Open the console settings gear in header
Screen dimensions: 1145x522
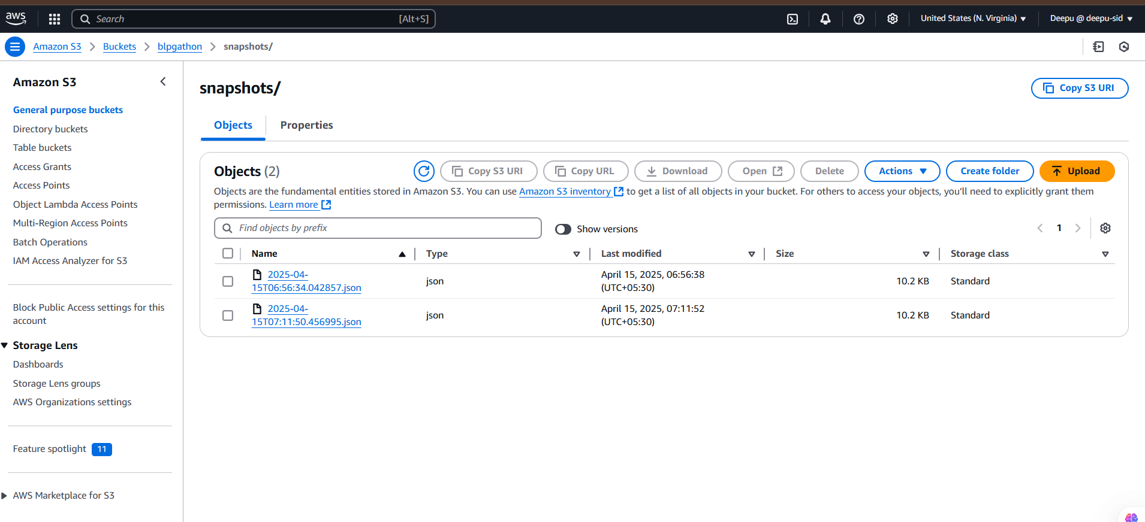[x=893, y=19]
